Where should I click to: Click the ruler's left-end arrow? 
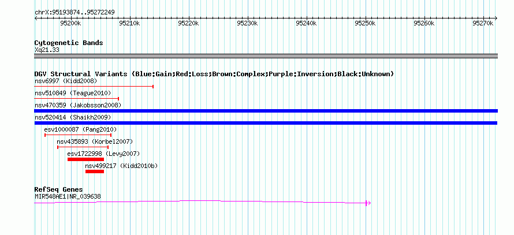pos(36,18)
